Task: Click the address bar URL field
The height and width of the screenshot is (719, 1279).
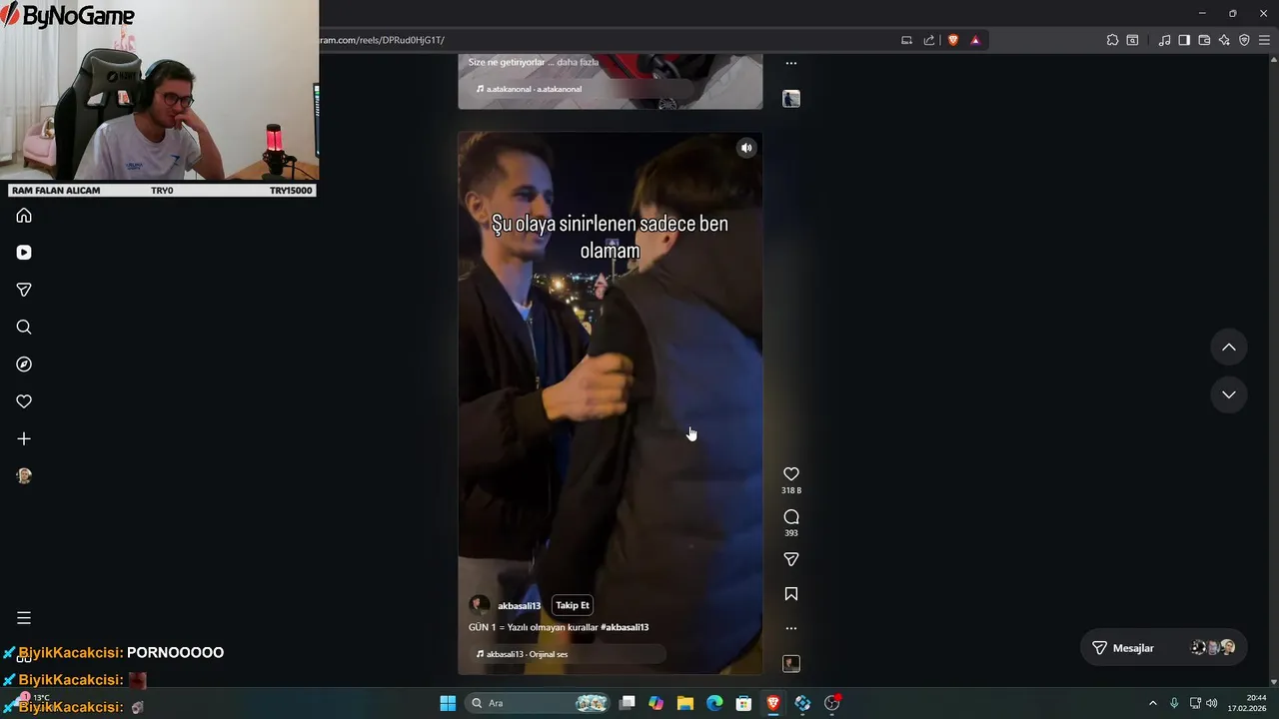Action: 605,40
